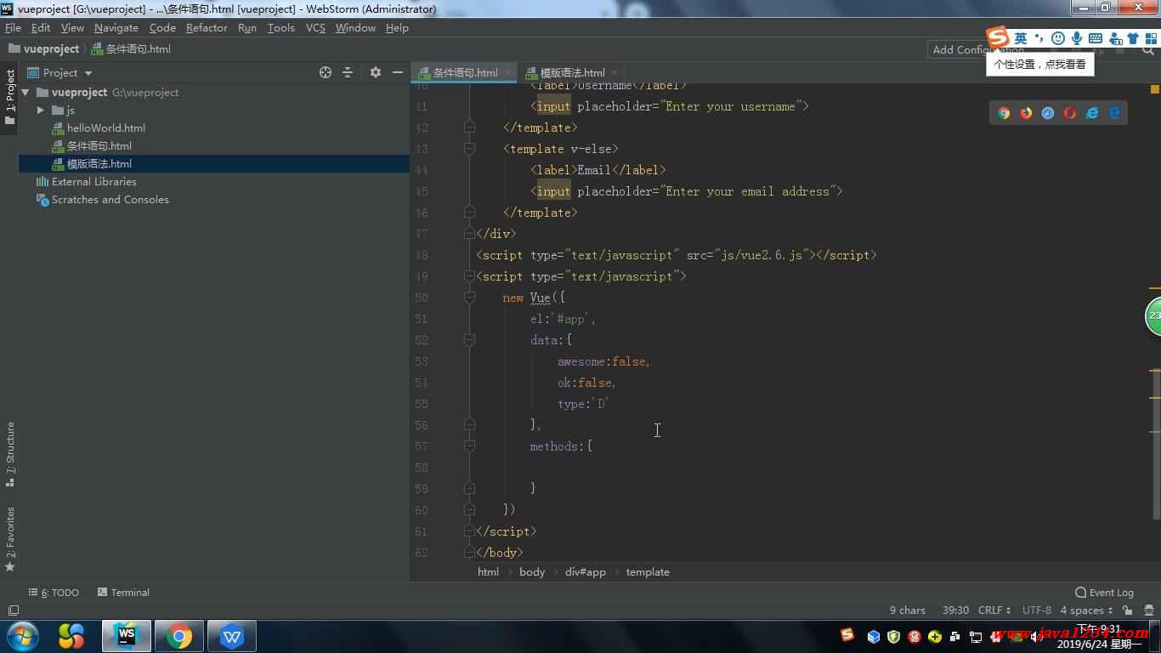Select Scratches and Consoles node
Viewport: 1161px width, 653px height.
110,199
